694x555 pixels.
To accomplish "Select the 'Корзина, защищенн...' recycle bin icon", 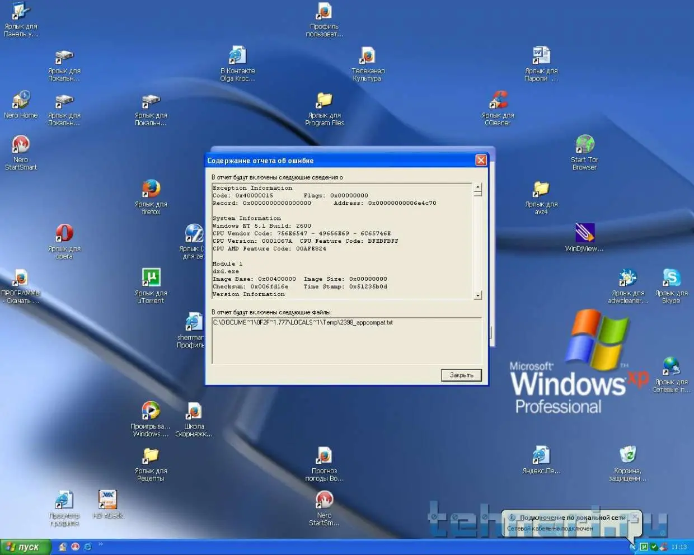I will pyautogui.click(x=627, y=464).
